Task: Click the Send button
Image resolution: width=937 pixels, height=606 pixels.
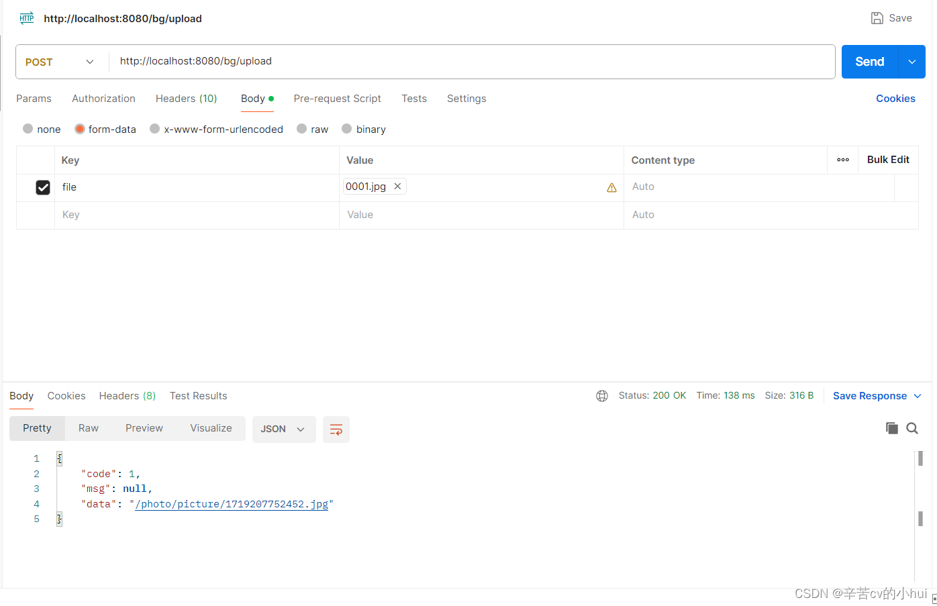Action: pos(869,61)
